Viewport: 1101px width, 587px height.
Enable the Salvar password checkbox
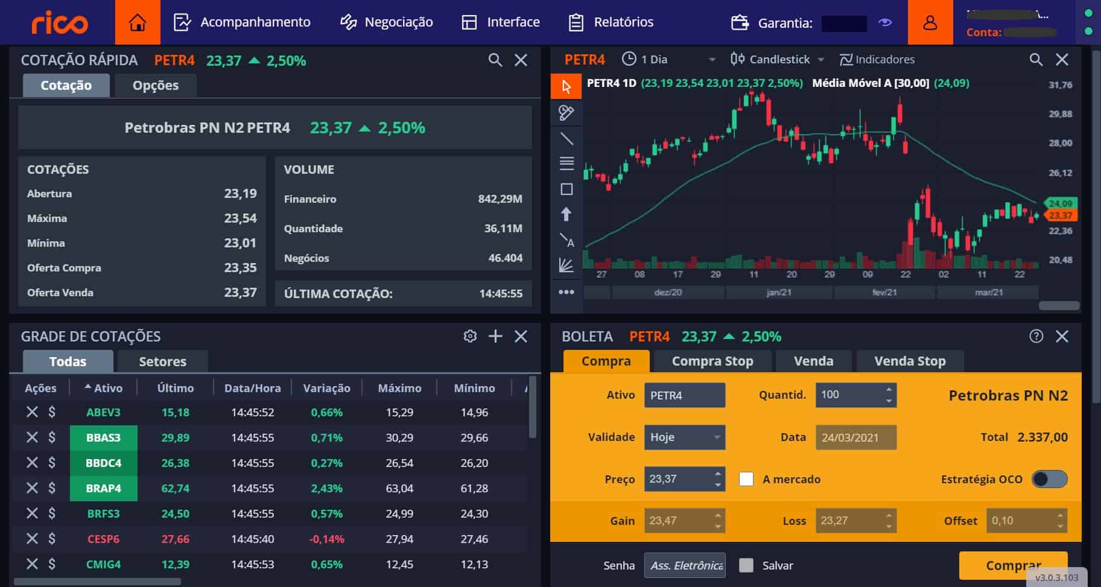[746, 565]
